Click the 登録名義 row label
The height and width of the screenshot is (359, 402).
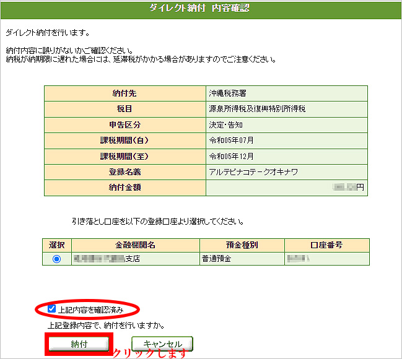[x=125, y=172]
